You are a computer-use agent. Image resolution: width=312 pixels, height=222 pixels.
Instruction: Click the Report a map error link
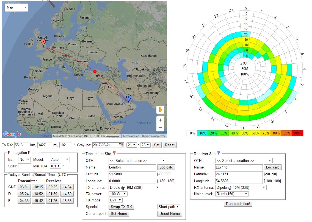coord(154,136)
